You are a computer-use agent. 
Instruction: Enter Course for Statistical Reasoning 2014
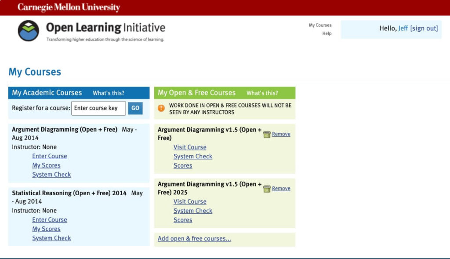50,220
